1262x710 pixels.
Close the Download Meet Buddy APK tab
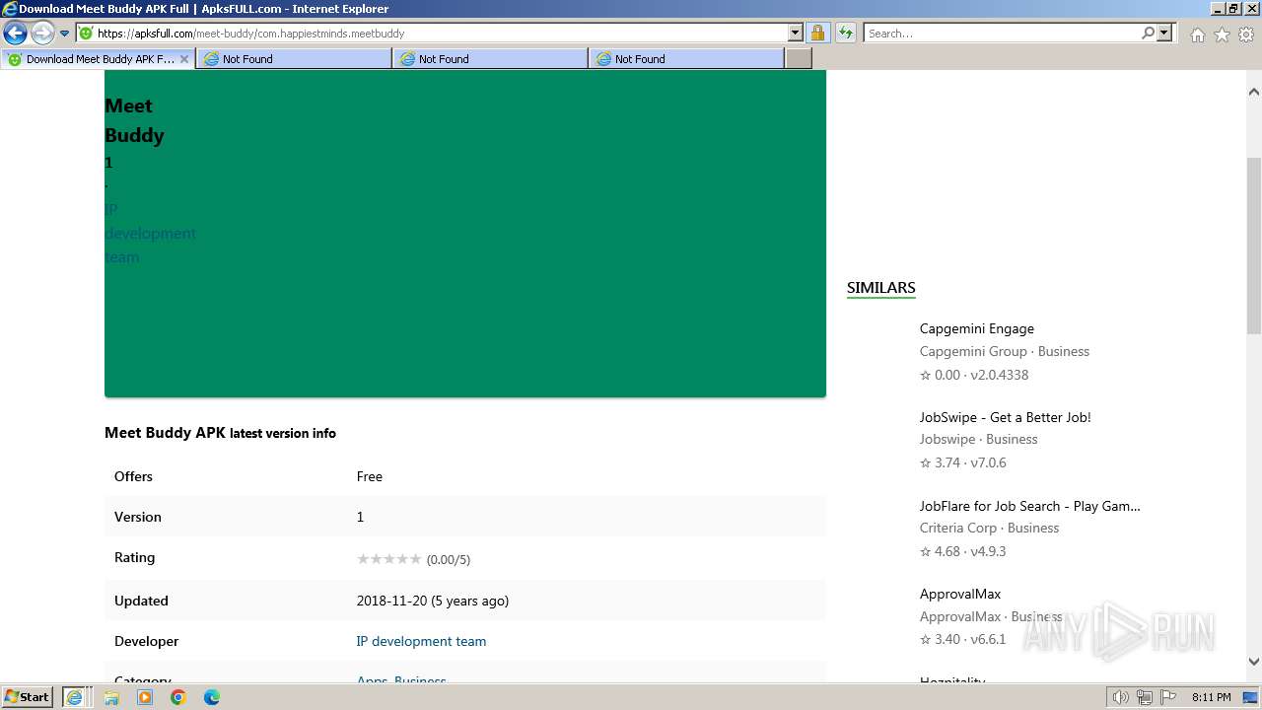click(183, 59)
